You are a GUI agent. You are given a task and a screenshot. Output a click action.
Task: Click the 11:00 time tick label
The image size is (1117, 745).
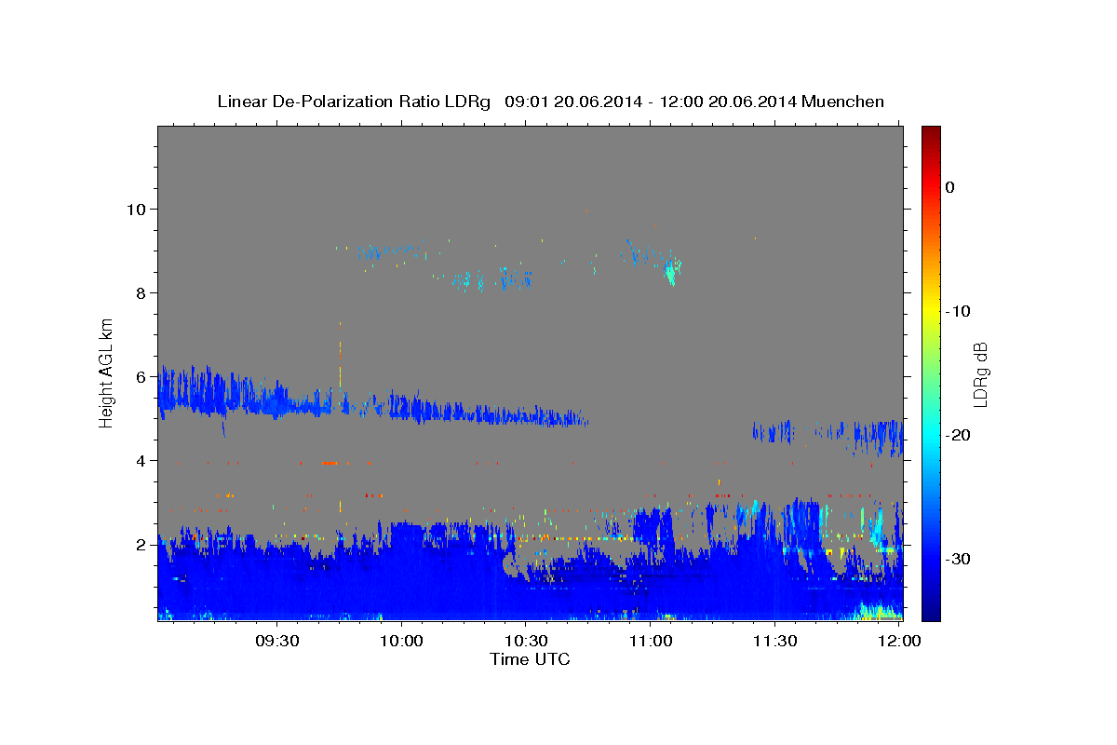(x=650, y=641)
